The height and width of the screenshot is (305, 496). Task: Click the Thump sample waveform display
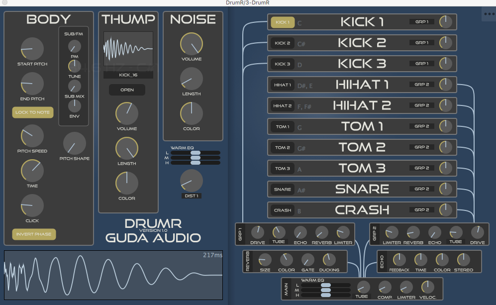[x=128, y=49]
